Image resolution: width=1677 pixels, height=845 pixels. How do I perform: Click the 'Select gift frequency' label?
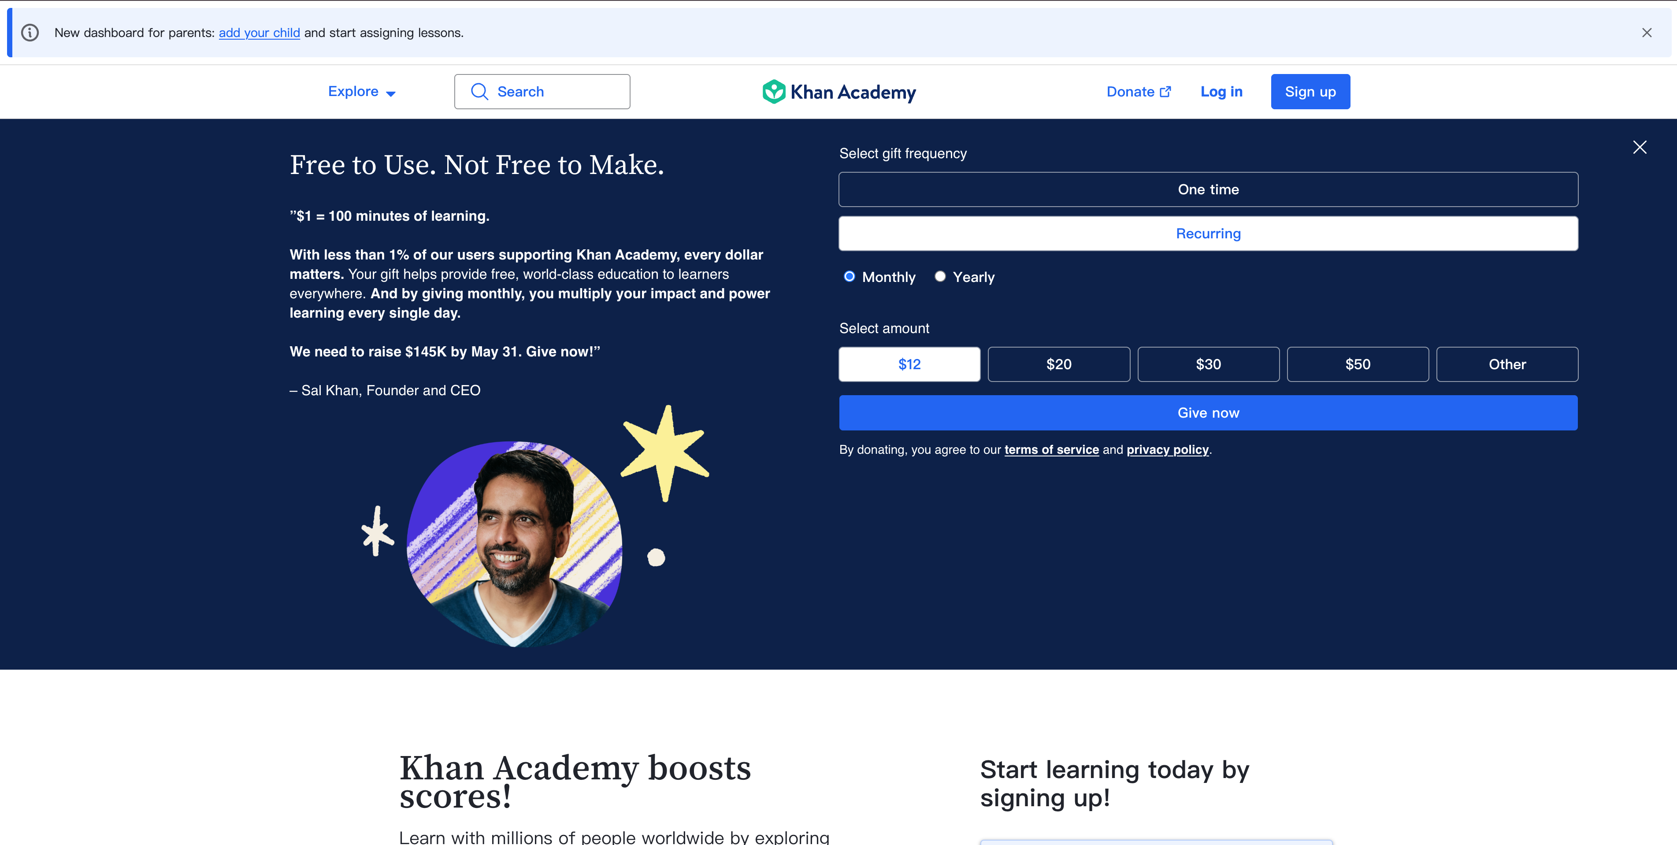pos(903,154)
